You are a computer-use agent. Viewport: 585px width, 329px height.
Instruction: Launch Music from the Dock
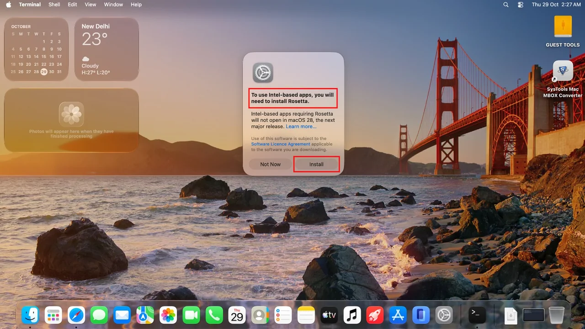[352, 315]
